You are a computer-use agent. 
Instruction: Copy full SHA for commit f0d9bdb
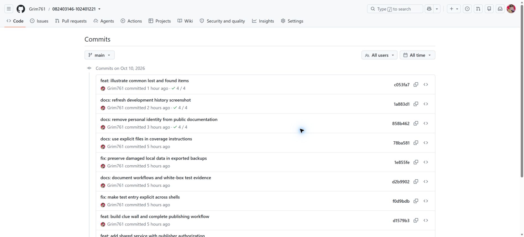(x=416, y=201)
